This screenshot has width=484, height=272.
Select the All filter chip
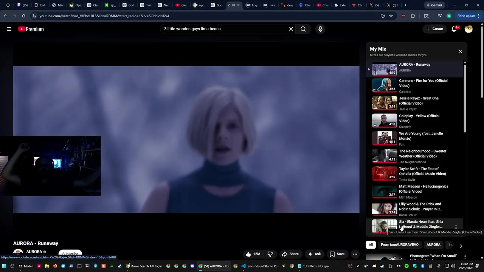pyautogui.click(x=371, y=245)
